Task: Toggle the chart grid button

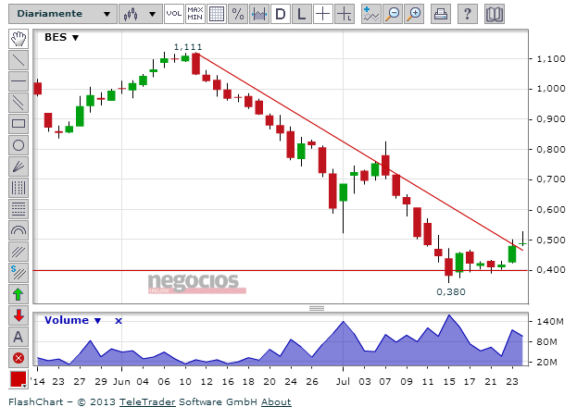Action: pyautogui.click(x=217, y=14)
